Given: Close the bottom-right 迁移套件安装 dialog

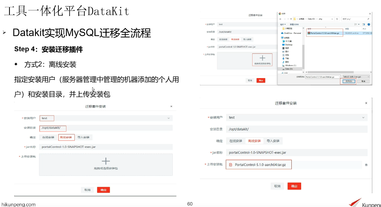Looking at the screenshot, I should pyautogui.click(x=366, y=103).
